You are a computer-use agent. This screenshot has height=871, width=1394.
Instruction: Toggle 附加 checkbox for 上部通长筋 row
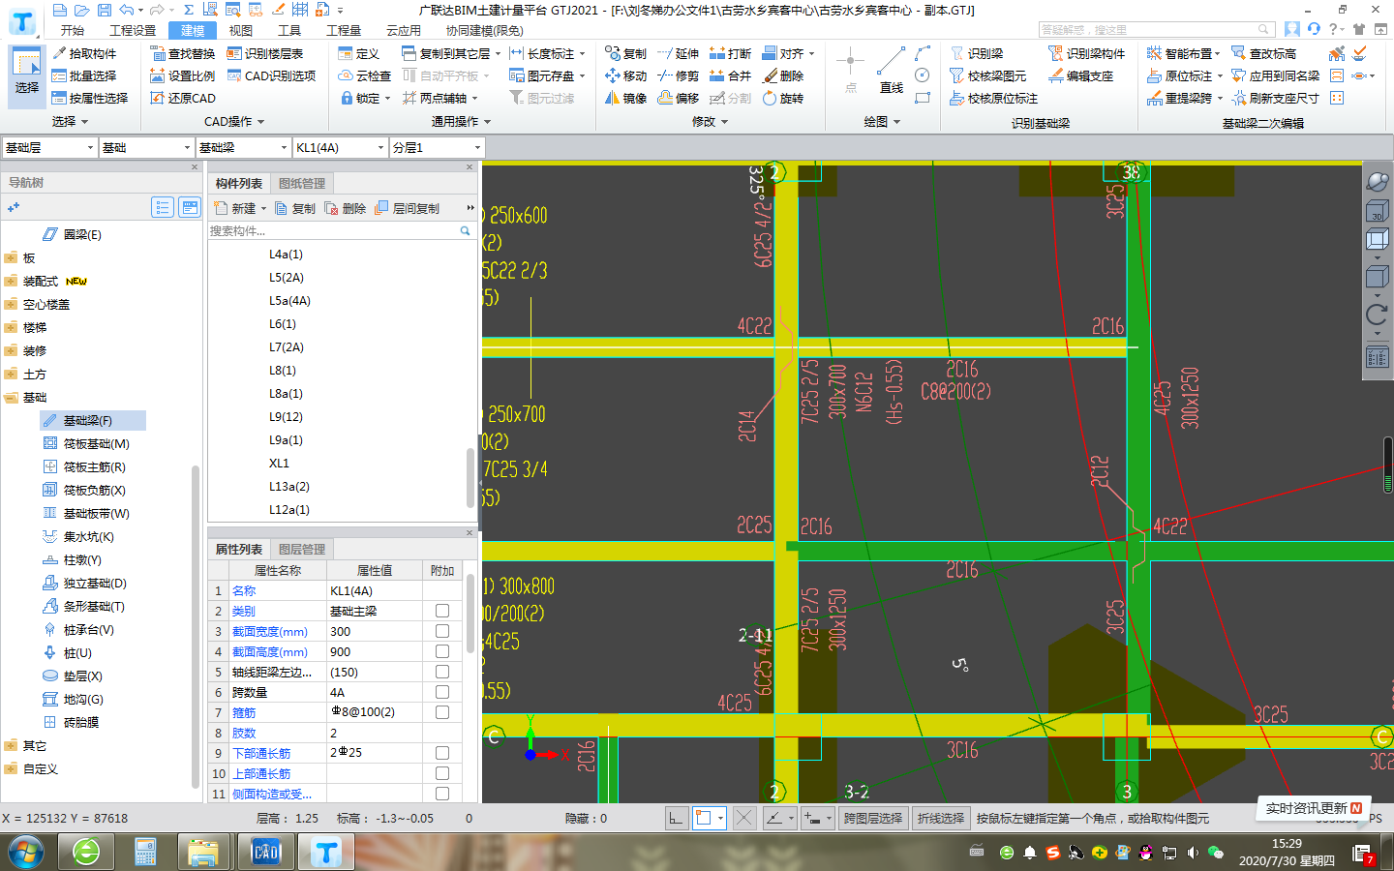point(442,773)
